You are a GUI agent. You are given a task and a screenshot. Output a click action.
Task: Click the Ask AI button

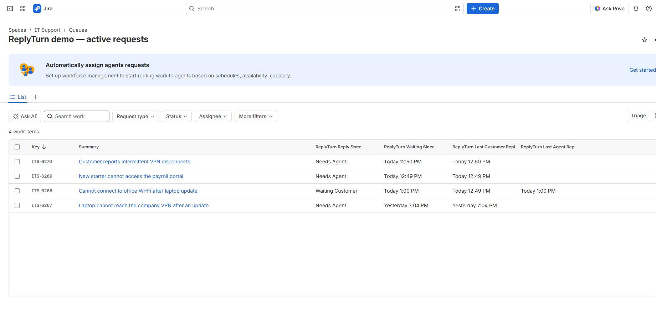[25, 116]
